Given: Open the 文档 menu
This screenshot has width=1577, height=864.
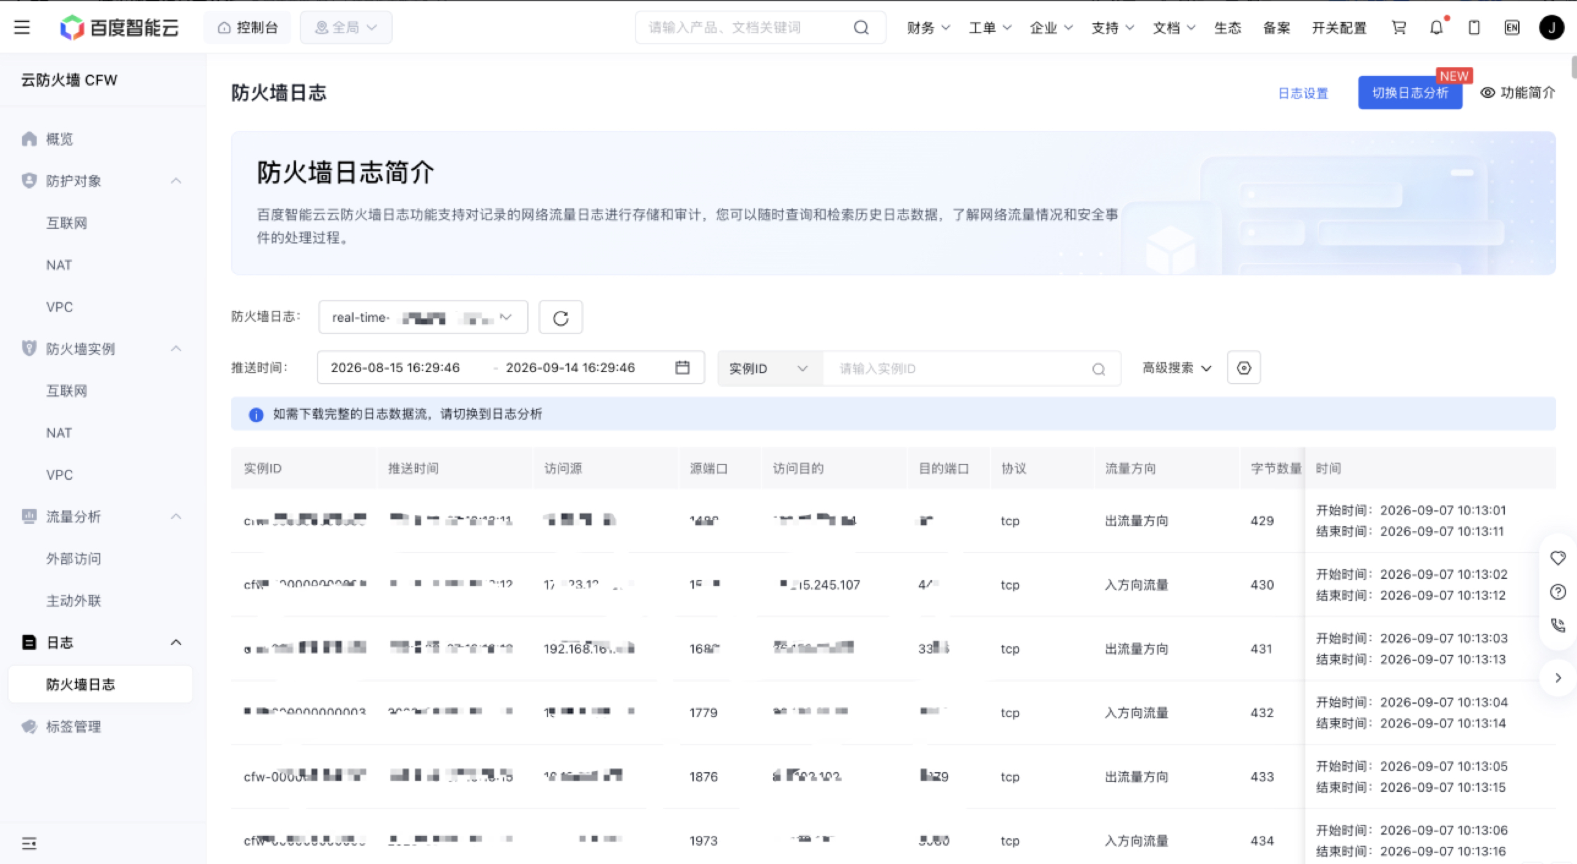Looking at the screenshot, I should 1174,28.
